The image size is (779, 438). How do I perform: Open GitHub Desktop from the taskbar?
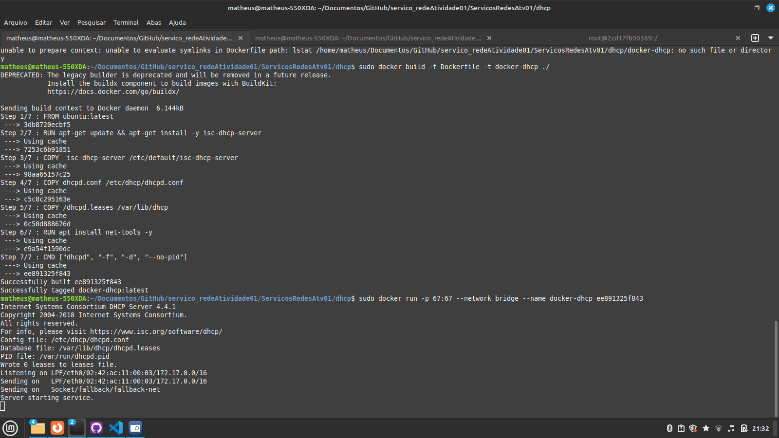96,428
